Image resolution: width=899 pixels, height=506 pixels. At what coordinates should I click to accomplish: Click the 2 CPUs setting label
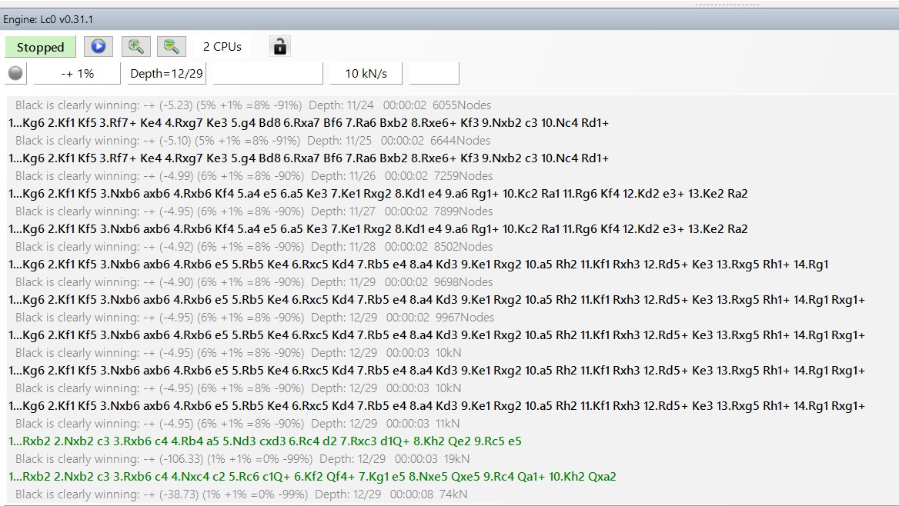[x=222, y=47]
